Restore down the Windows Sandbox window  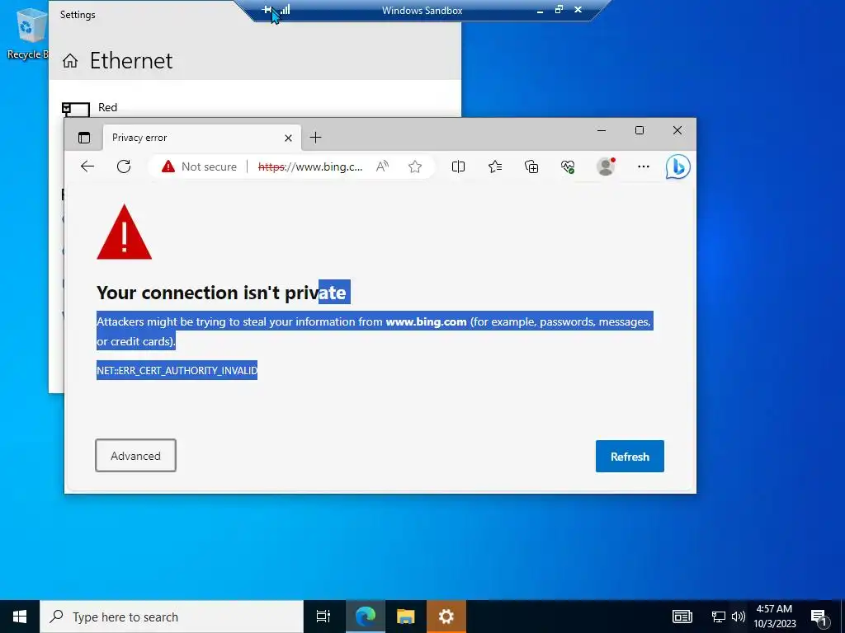559,9
